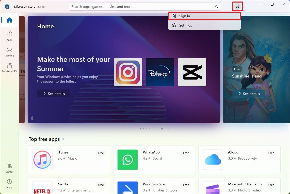Image resolution: width=290 pixels, height=194 pixels.
Task: Open the iCloud app card
Action: pos(239,160)
